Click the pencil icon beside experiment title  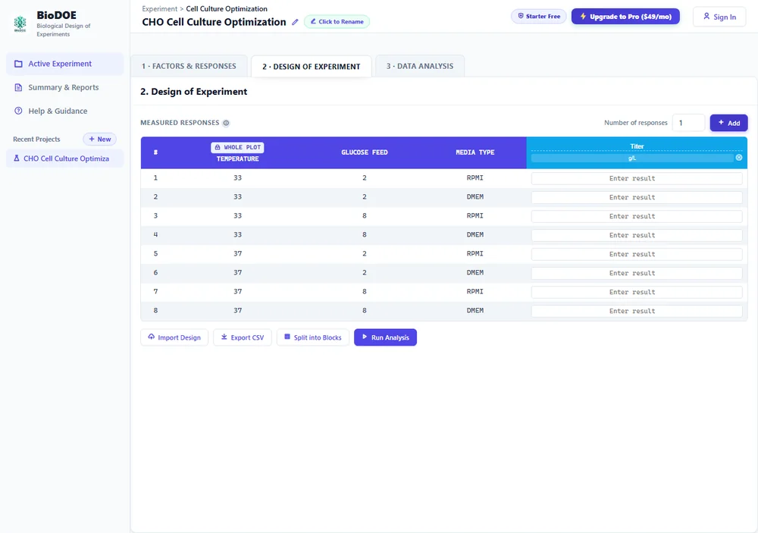click(295, 22)
